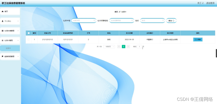Image resolution: width=217 pixels, height=104 pixels.
Task: Click the home icon beside 首页
Action: point(2,12)
